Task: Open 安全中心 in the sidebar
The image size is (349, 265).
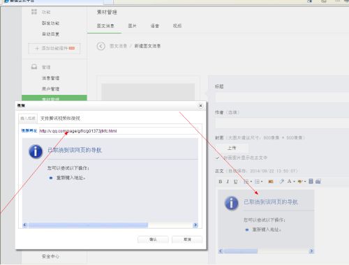Action: pyautogui.click(x=50, y=256)
